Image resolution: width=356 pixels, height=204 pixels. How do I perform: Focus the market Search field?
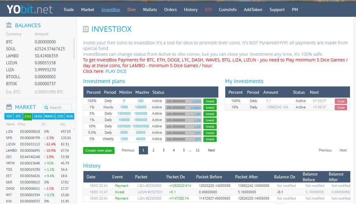57,107
